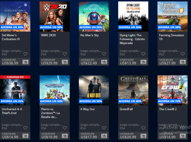
Task: Select the Plants vs. Zombies cover art
Action: (55, 90)
